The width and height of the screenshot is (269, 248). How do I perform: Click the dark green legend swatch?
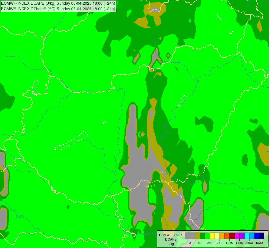[203, 236]
